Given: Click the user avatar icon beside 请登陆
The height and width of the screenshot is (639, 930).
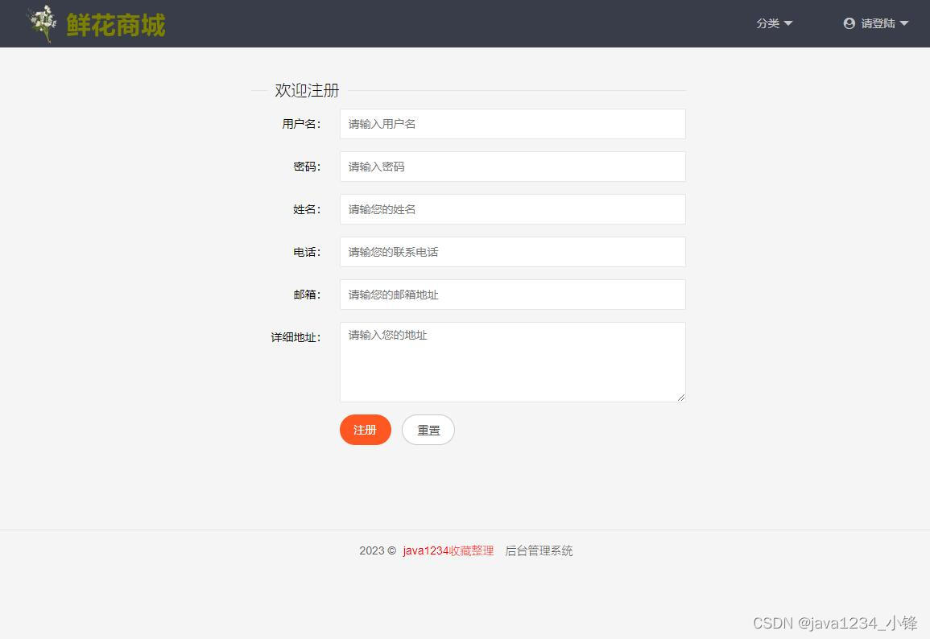Looking at the screenshot, I should click(x=849, y=23).
